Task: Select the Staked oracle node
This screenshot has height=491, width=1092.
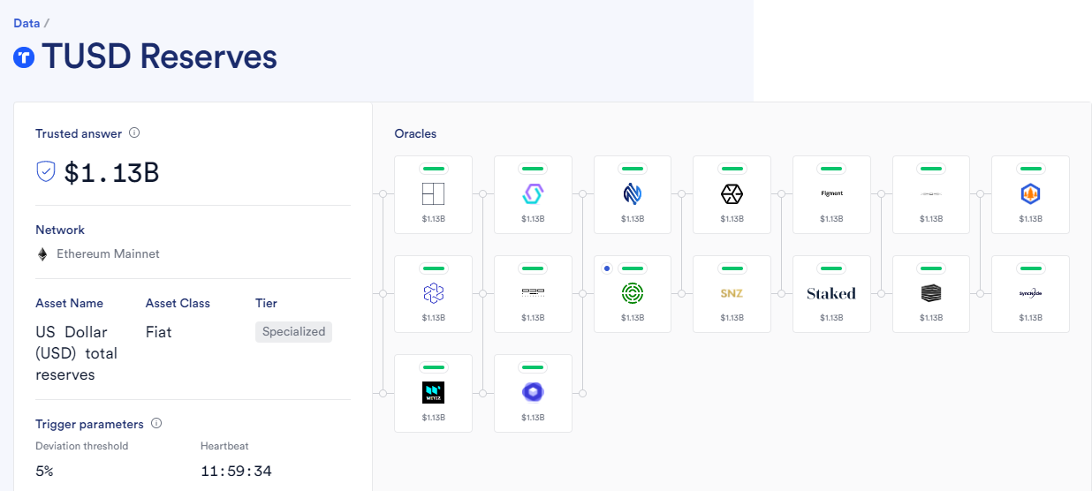Action: point(831,294)
